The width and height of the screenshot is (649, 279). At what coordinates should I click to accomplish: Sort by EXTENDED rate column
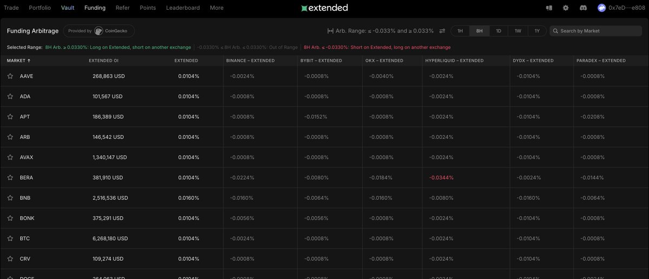(186, 60)
